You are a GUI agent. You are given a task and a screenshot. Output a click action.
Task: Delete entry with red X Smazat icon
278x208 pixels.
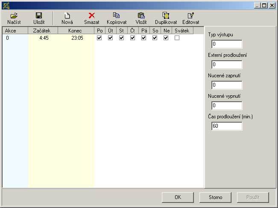point(92,16)
